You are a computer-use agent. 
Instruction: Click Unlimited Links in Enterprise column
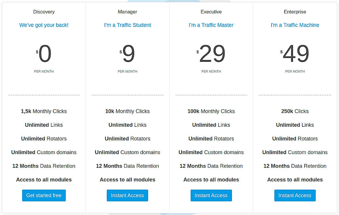tap(295, 125)
